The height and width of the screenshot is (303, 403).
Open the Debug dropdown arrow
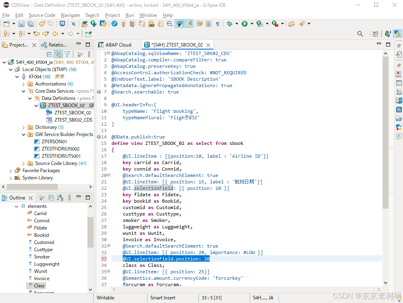pyautogui.click(x=237, y=24)
